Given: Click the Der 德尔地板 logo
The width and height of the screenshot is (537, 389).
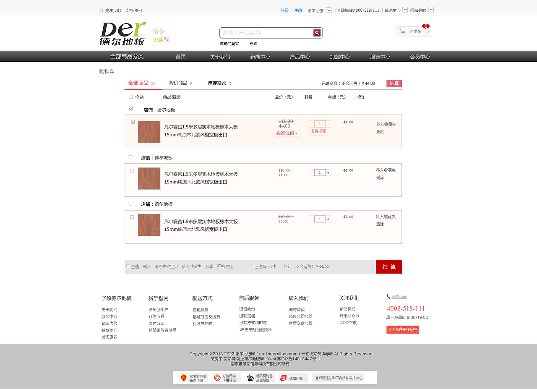Looking at the screenshot, I should 123,34.
